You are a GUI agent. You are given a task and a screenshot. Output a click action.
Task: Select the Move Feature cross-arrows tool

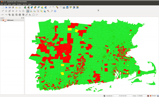coord(6,11)
